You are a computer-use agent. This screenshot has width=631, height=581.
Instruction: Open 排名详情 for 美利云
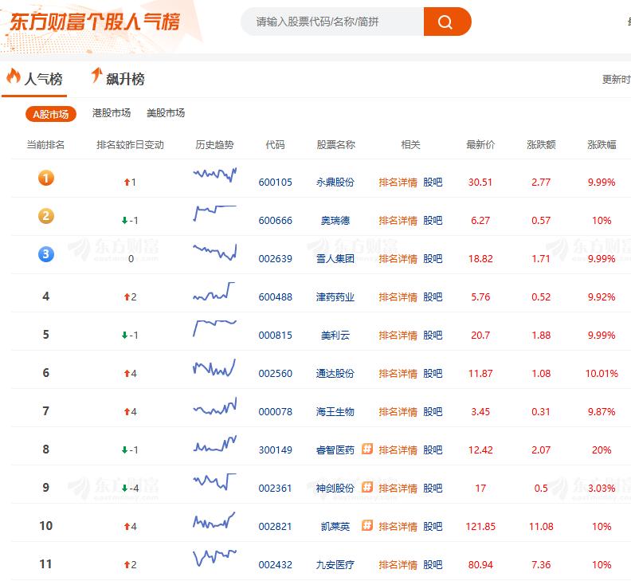pyautogui.click(x=398, y=336)
